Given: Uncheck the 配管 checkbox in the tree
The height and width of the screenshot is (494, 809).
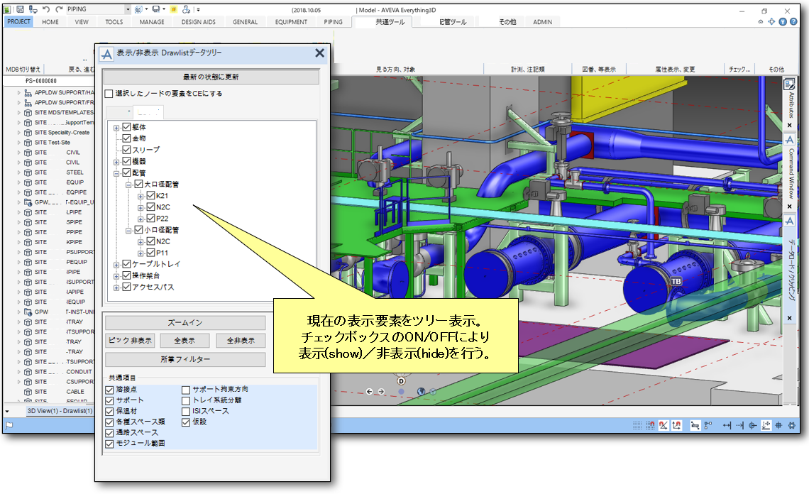Looking at the screenshot, I should (126, 172).
